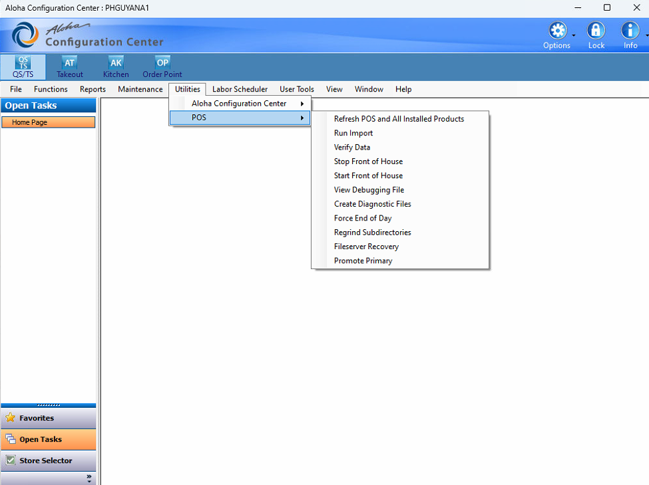Expand the POS submenu arrow
This screenshot has height=485, width=649.
coord(302,118)
